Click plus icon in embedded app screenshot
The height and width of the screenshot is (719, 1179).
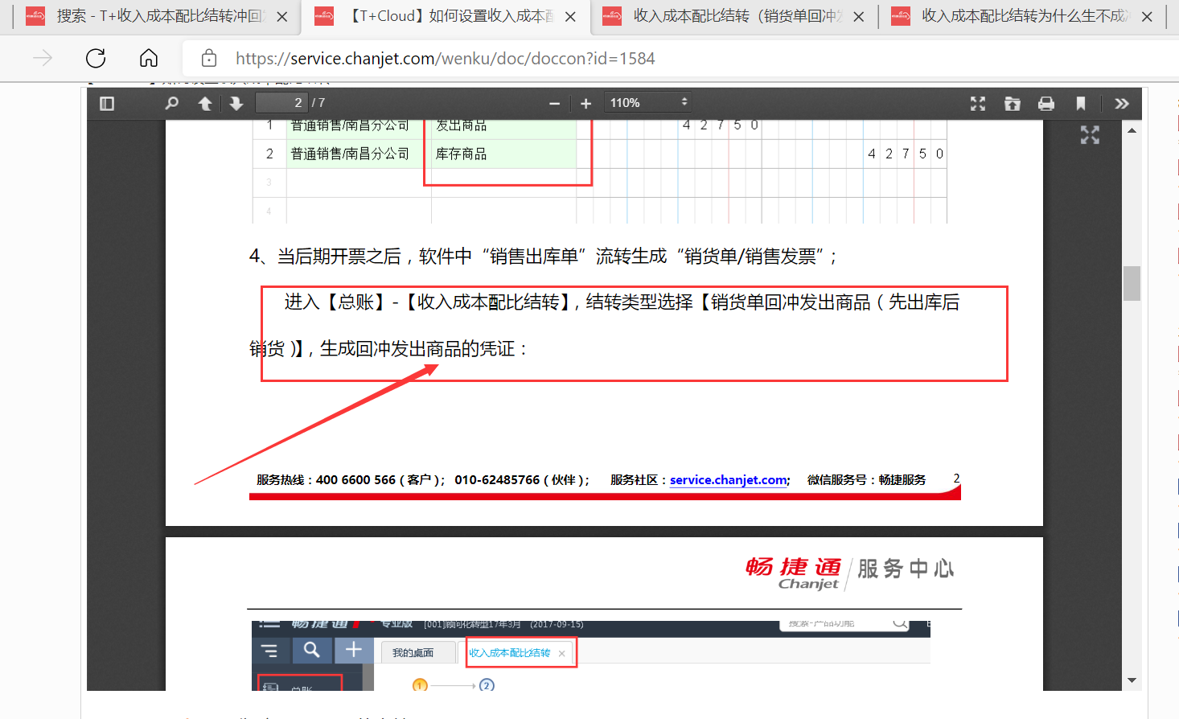(x=353, y=650)
